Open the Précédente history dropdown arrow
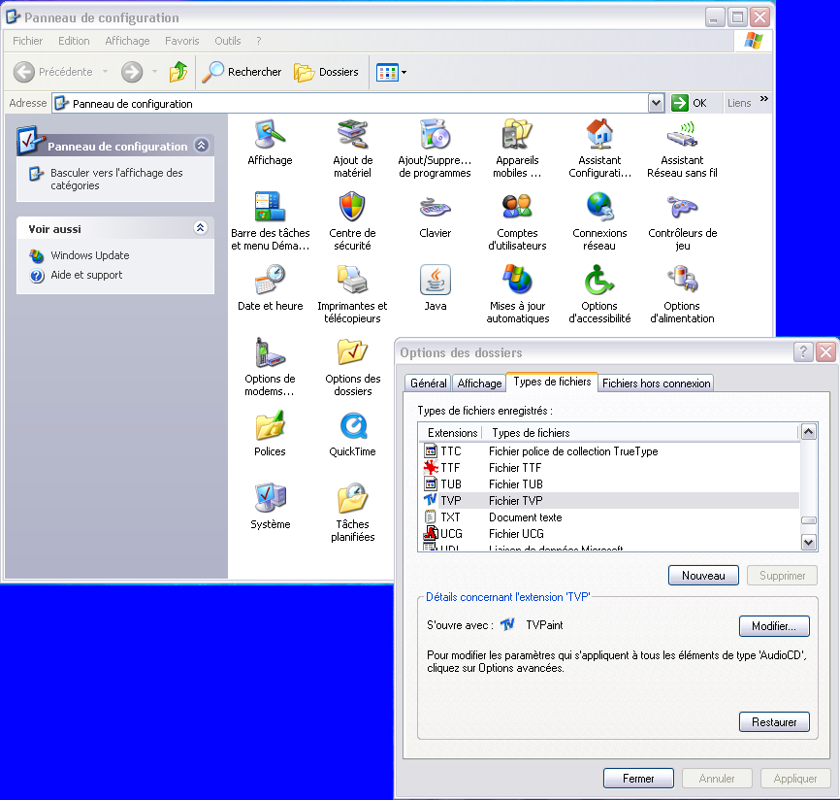The height and width of the screenshot is (800, 840). click(x=105, y=72)
